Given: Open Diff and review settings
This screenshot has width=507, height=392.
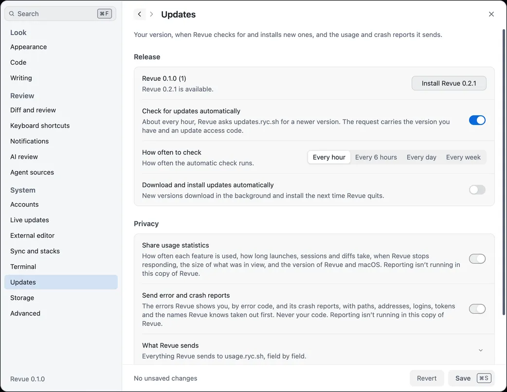Looking at the screenshot, I should 61,110.
